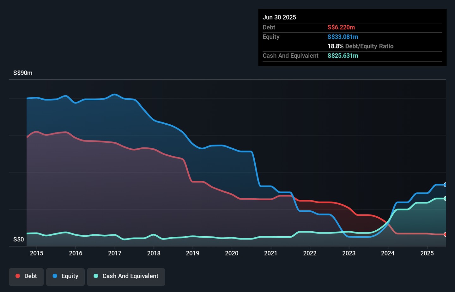Click the 2019 x-axis label

[192, 253]
